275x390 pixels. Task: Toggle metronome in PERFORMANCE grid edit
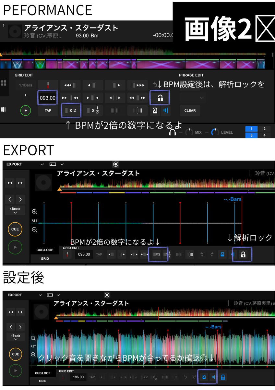click(x=155, y=110)
